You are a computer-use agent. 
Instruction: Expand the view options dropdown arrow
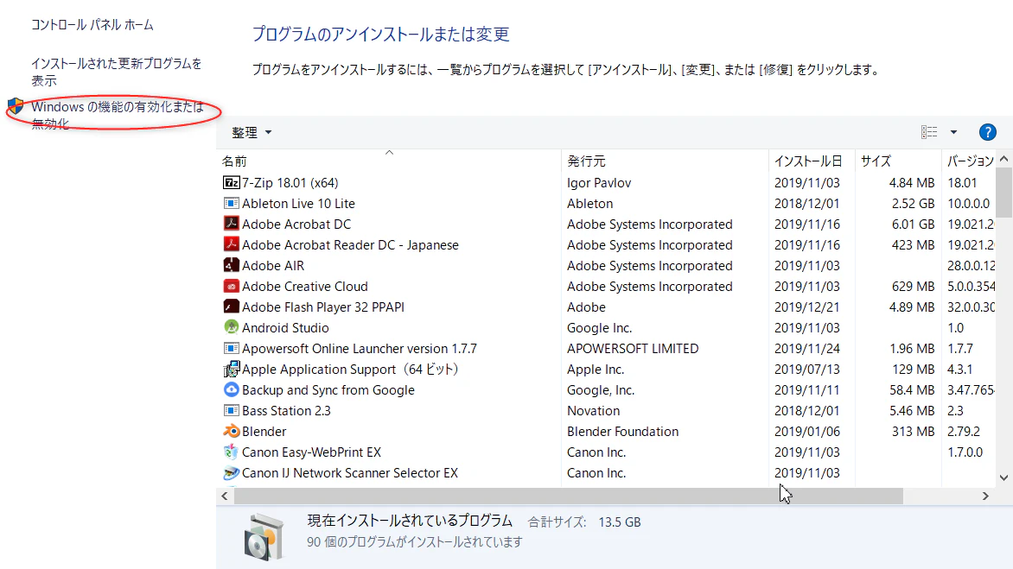click(953, 132)
